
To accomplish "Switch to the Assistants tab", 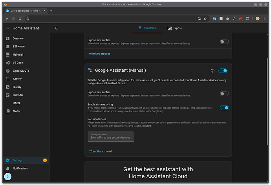I will (x=147, y=28).
